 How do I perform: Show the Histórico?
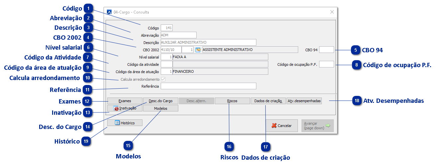tap(125, 123)
